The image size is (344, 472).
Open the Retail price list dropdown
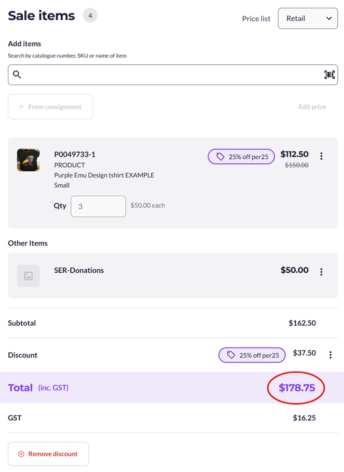pyautogui.click(x=308, y=18)
